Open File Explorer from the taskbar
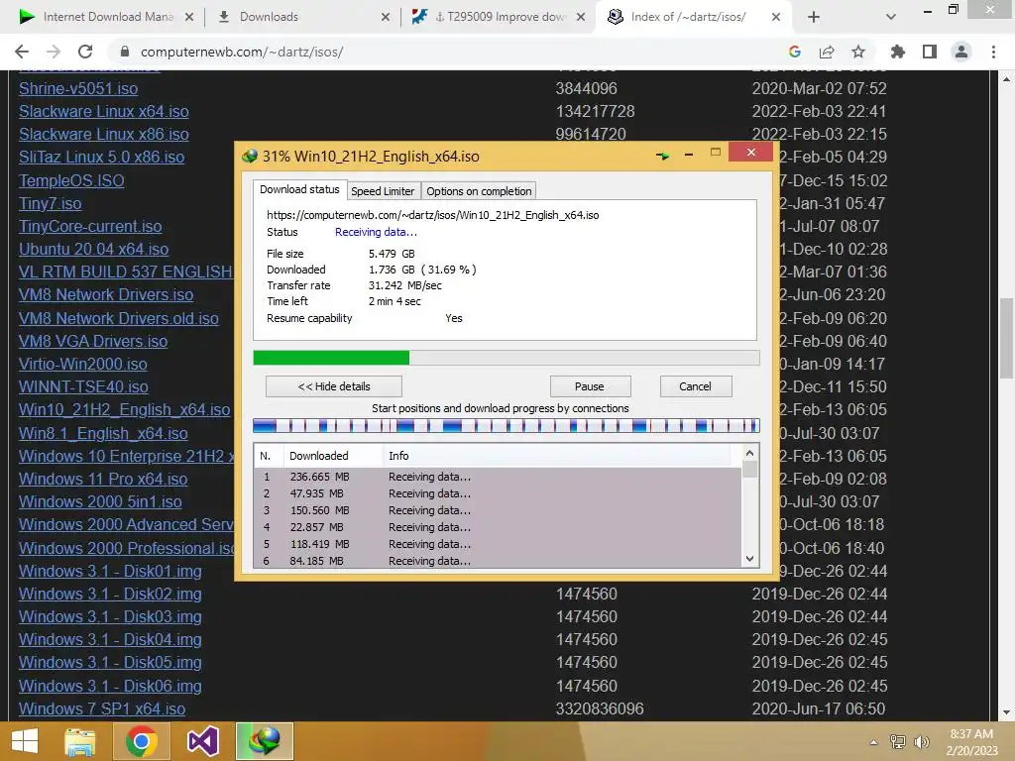This screenshot has height=761, width=1015. (x=79, y=741)
